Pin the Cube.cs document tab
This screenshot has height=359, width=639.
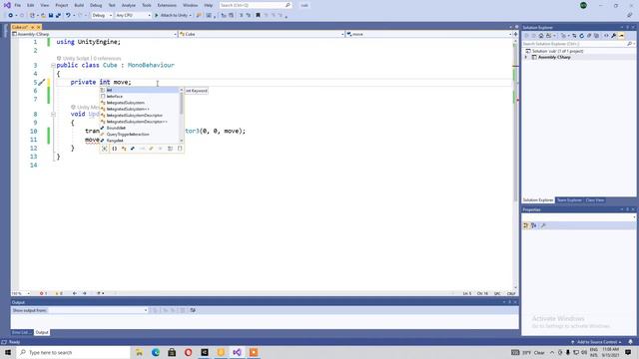coord(33,27)
